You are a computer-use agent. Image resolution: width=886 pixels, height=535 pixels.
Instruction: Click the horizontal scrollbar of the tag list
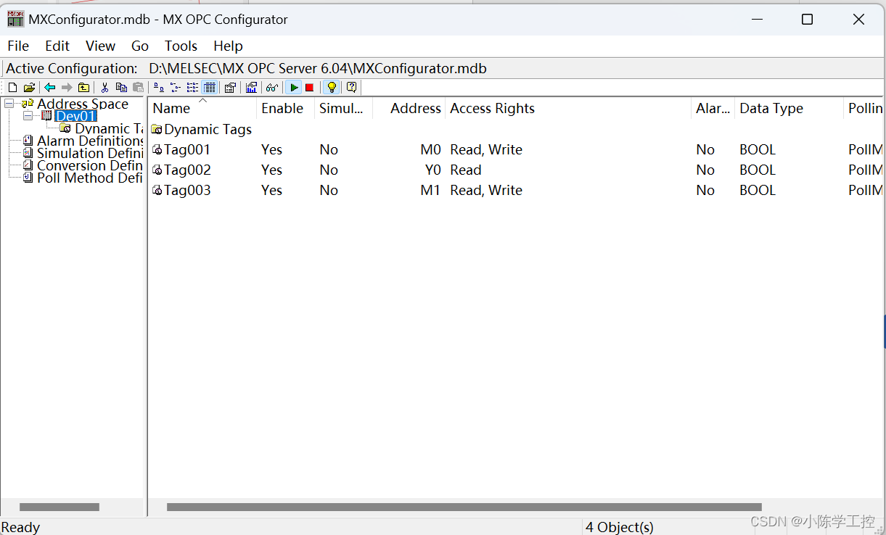(464, 507)
